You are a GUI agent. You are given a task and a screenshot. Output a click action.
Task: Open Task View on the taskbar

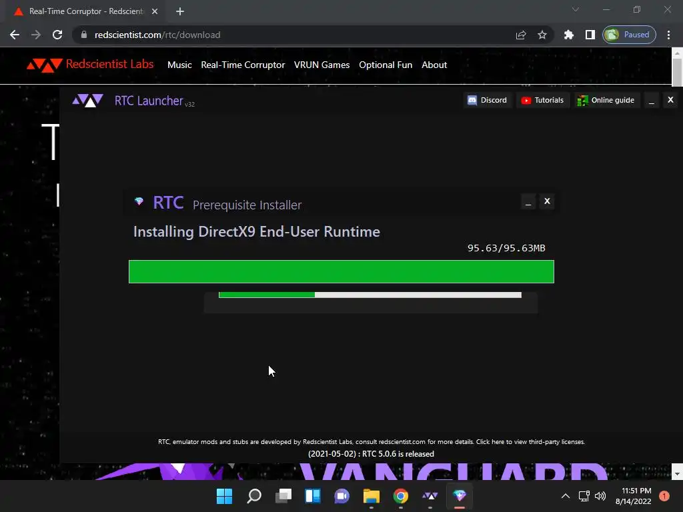[283, 496]
